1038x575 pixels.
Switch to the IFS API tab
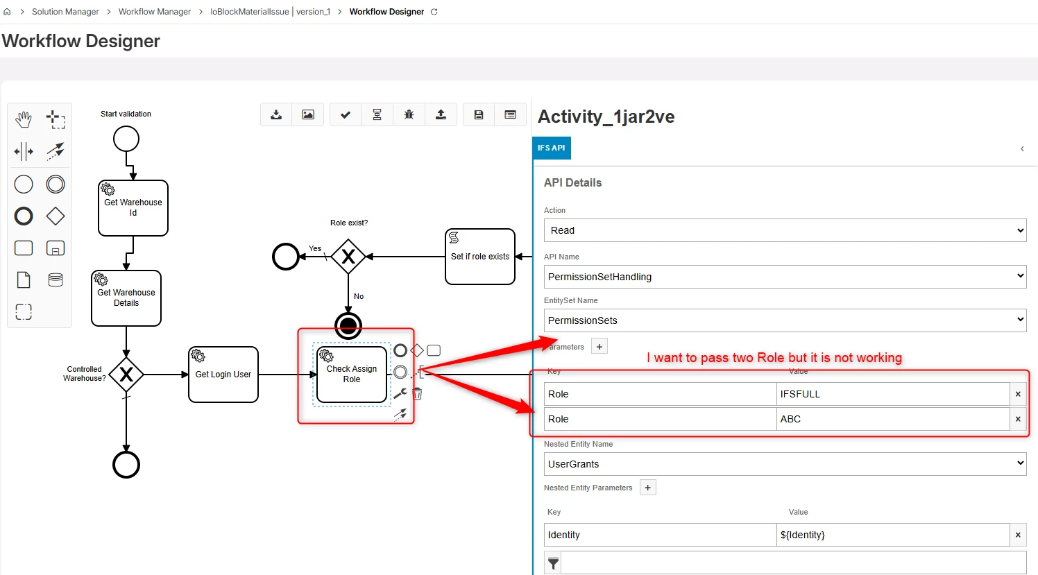(x=552, y=148)
